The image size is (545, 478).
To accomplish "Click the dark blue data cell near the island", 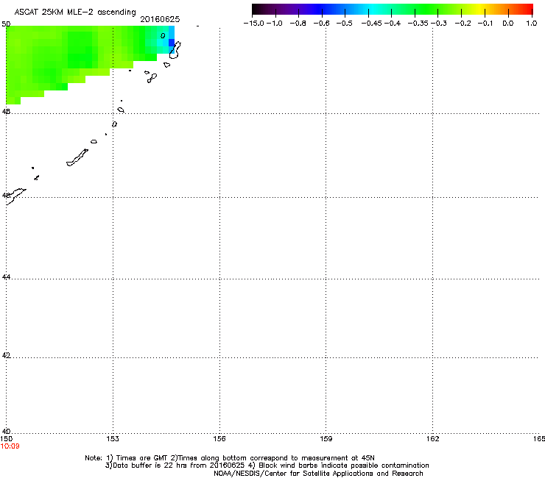I will click(172, 43).
